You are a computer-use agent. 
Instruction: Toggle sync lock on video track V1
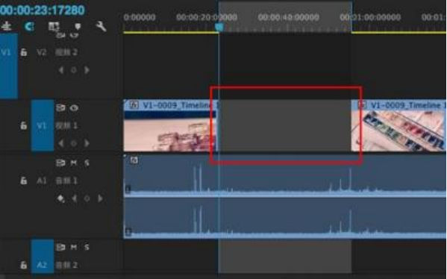60,107
